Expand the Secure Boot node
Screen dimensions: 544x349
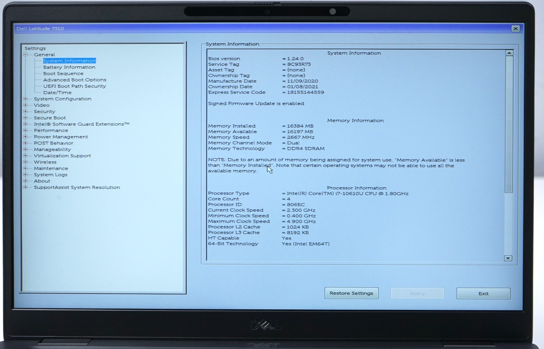[x=26, y=118]
